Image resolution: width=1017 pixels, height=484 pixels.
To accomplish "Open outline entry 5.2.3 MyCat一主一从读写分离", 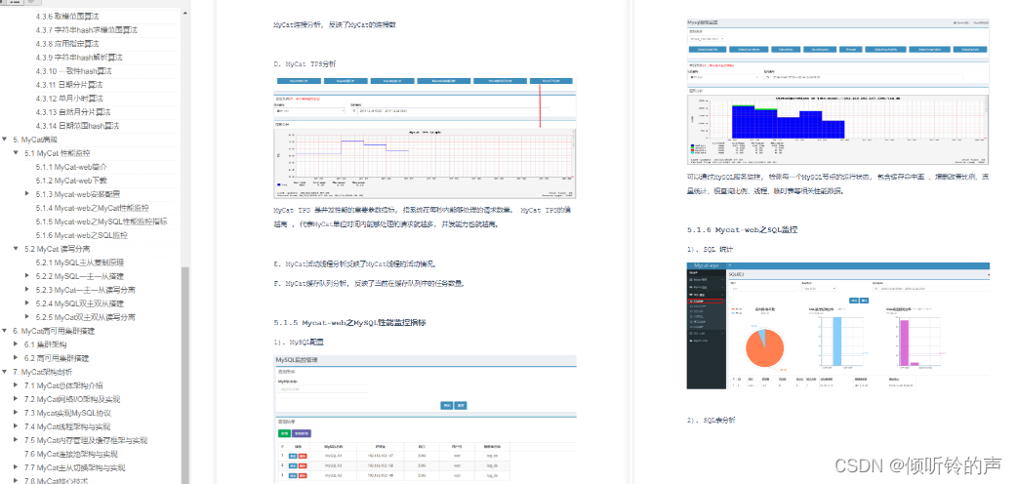I will coord(86,290).
